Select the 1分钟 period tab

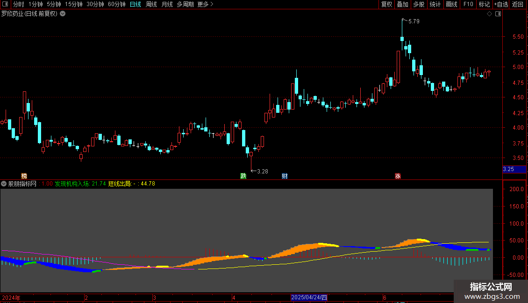click(36, 4)
